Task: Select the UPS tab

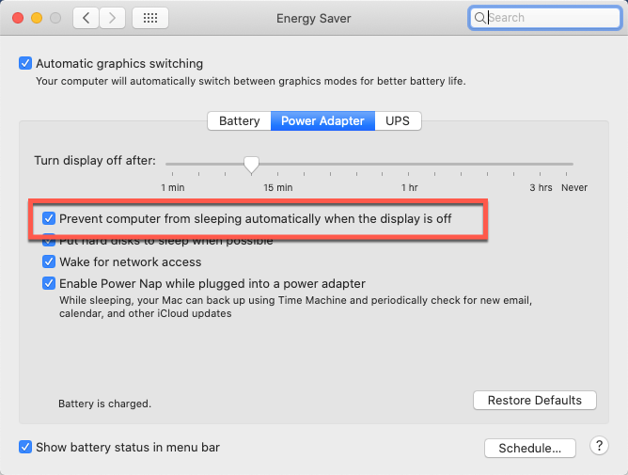Action: pyautogui.click(x=398, y=120)
